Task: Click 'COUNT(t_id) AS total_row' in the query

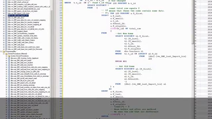Action: tap(126, 29)
